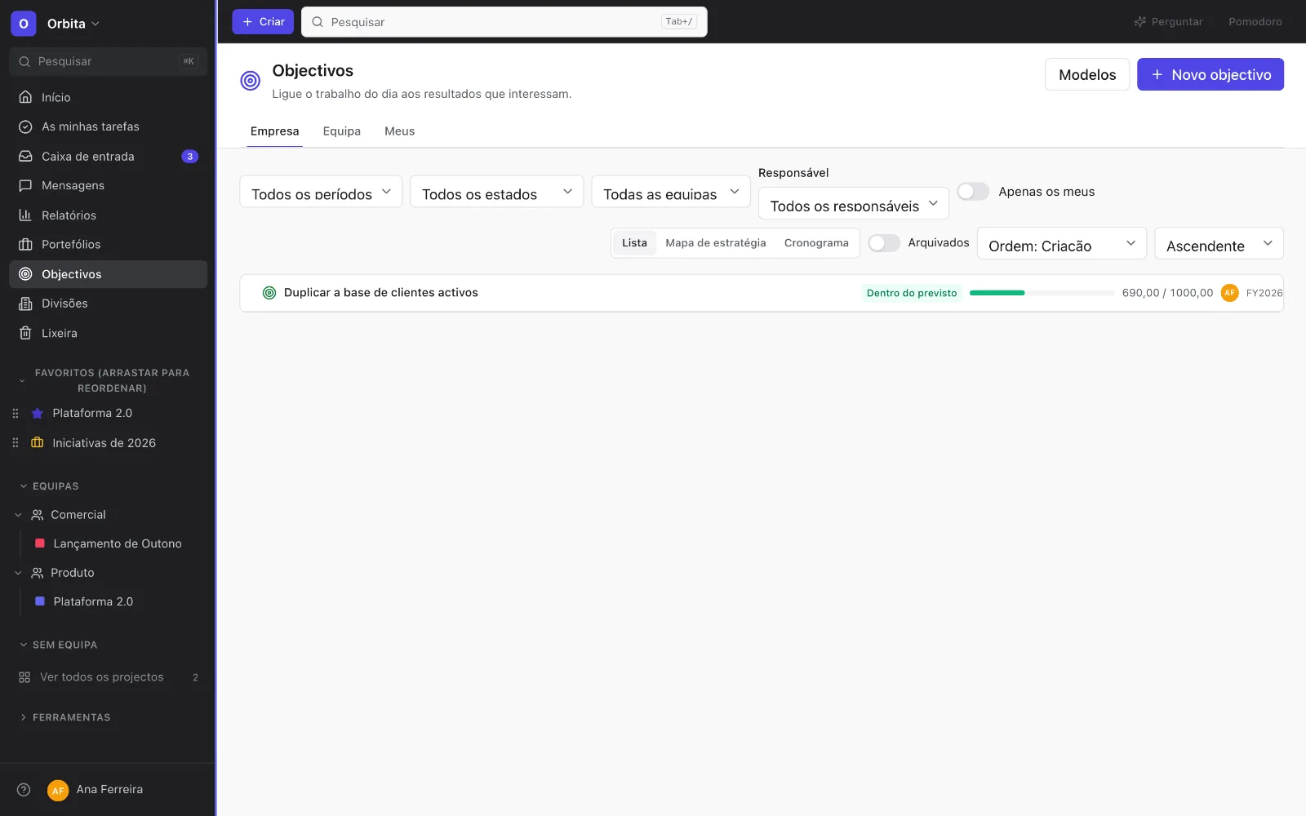Select the Lista view option
The height and width of the screenshot is (816, 1306).
click(634, 243)
